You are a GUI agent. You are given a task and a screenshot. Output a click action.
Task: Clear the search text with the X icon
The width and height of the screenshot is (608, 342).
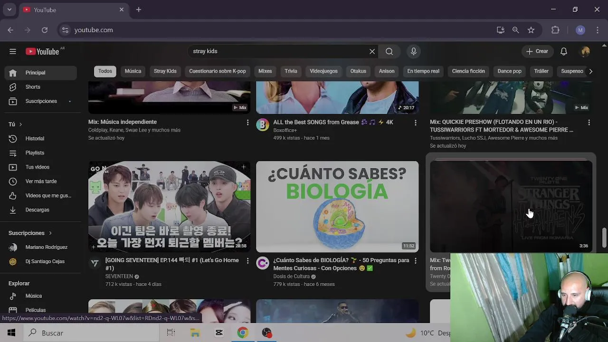[372, 51]
